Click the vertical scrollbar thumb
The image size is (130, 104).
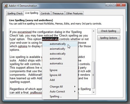pos(94,75)
